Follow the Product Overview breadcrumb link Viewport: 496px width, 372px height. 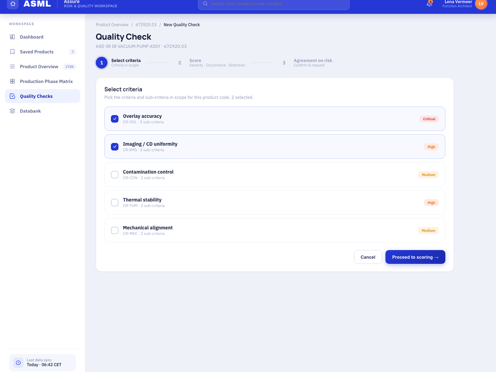(x=112, y=25)
